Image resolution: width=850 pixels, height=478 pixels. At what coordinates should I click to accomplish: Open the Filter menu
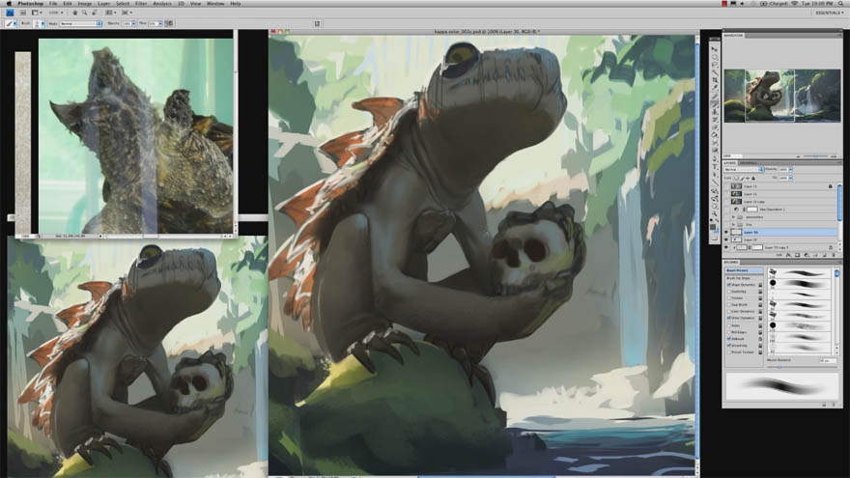[x=141, y=3]
